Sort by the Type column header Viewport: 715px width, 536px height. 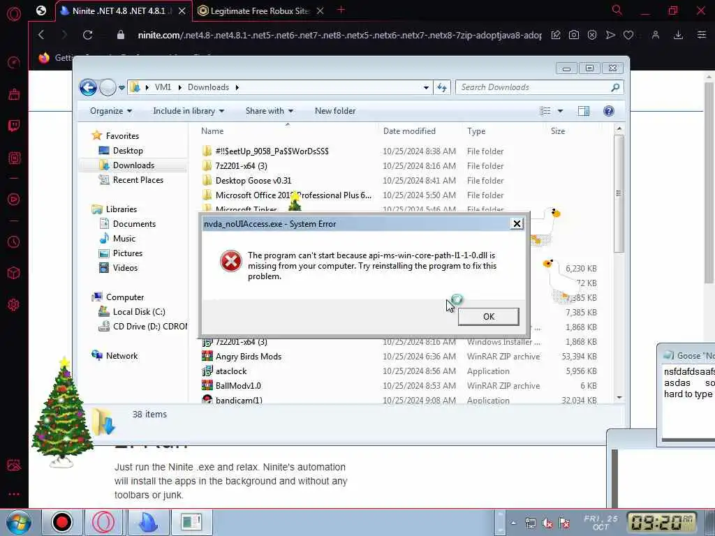point(476,131)
